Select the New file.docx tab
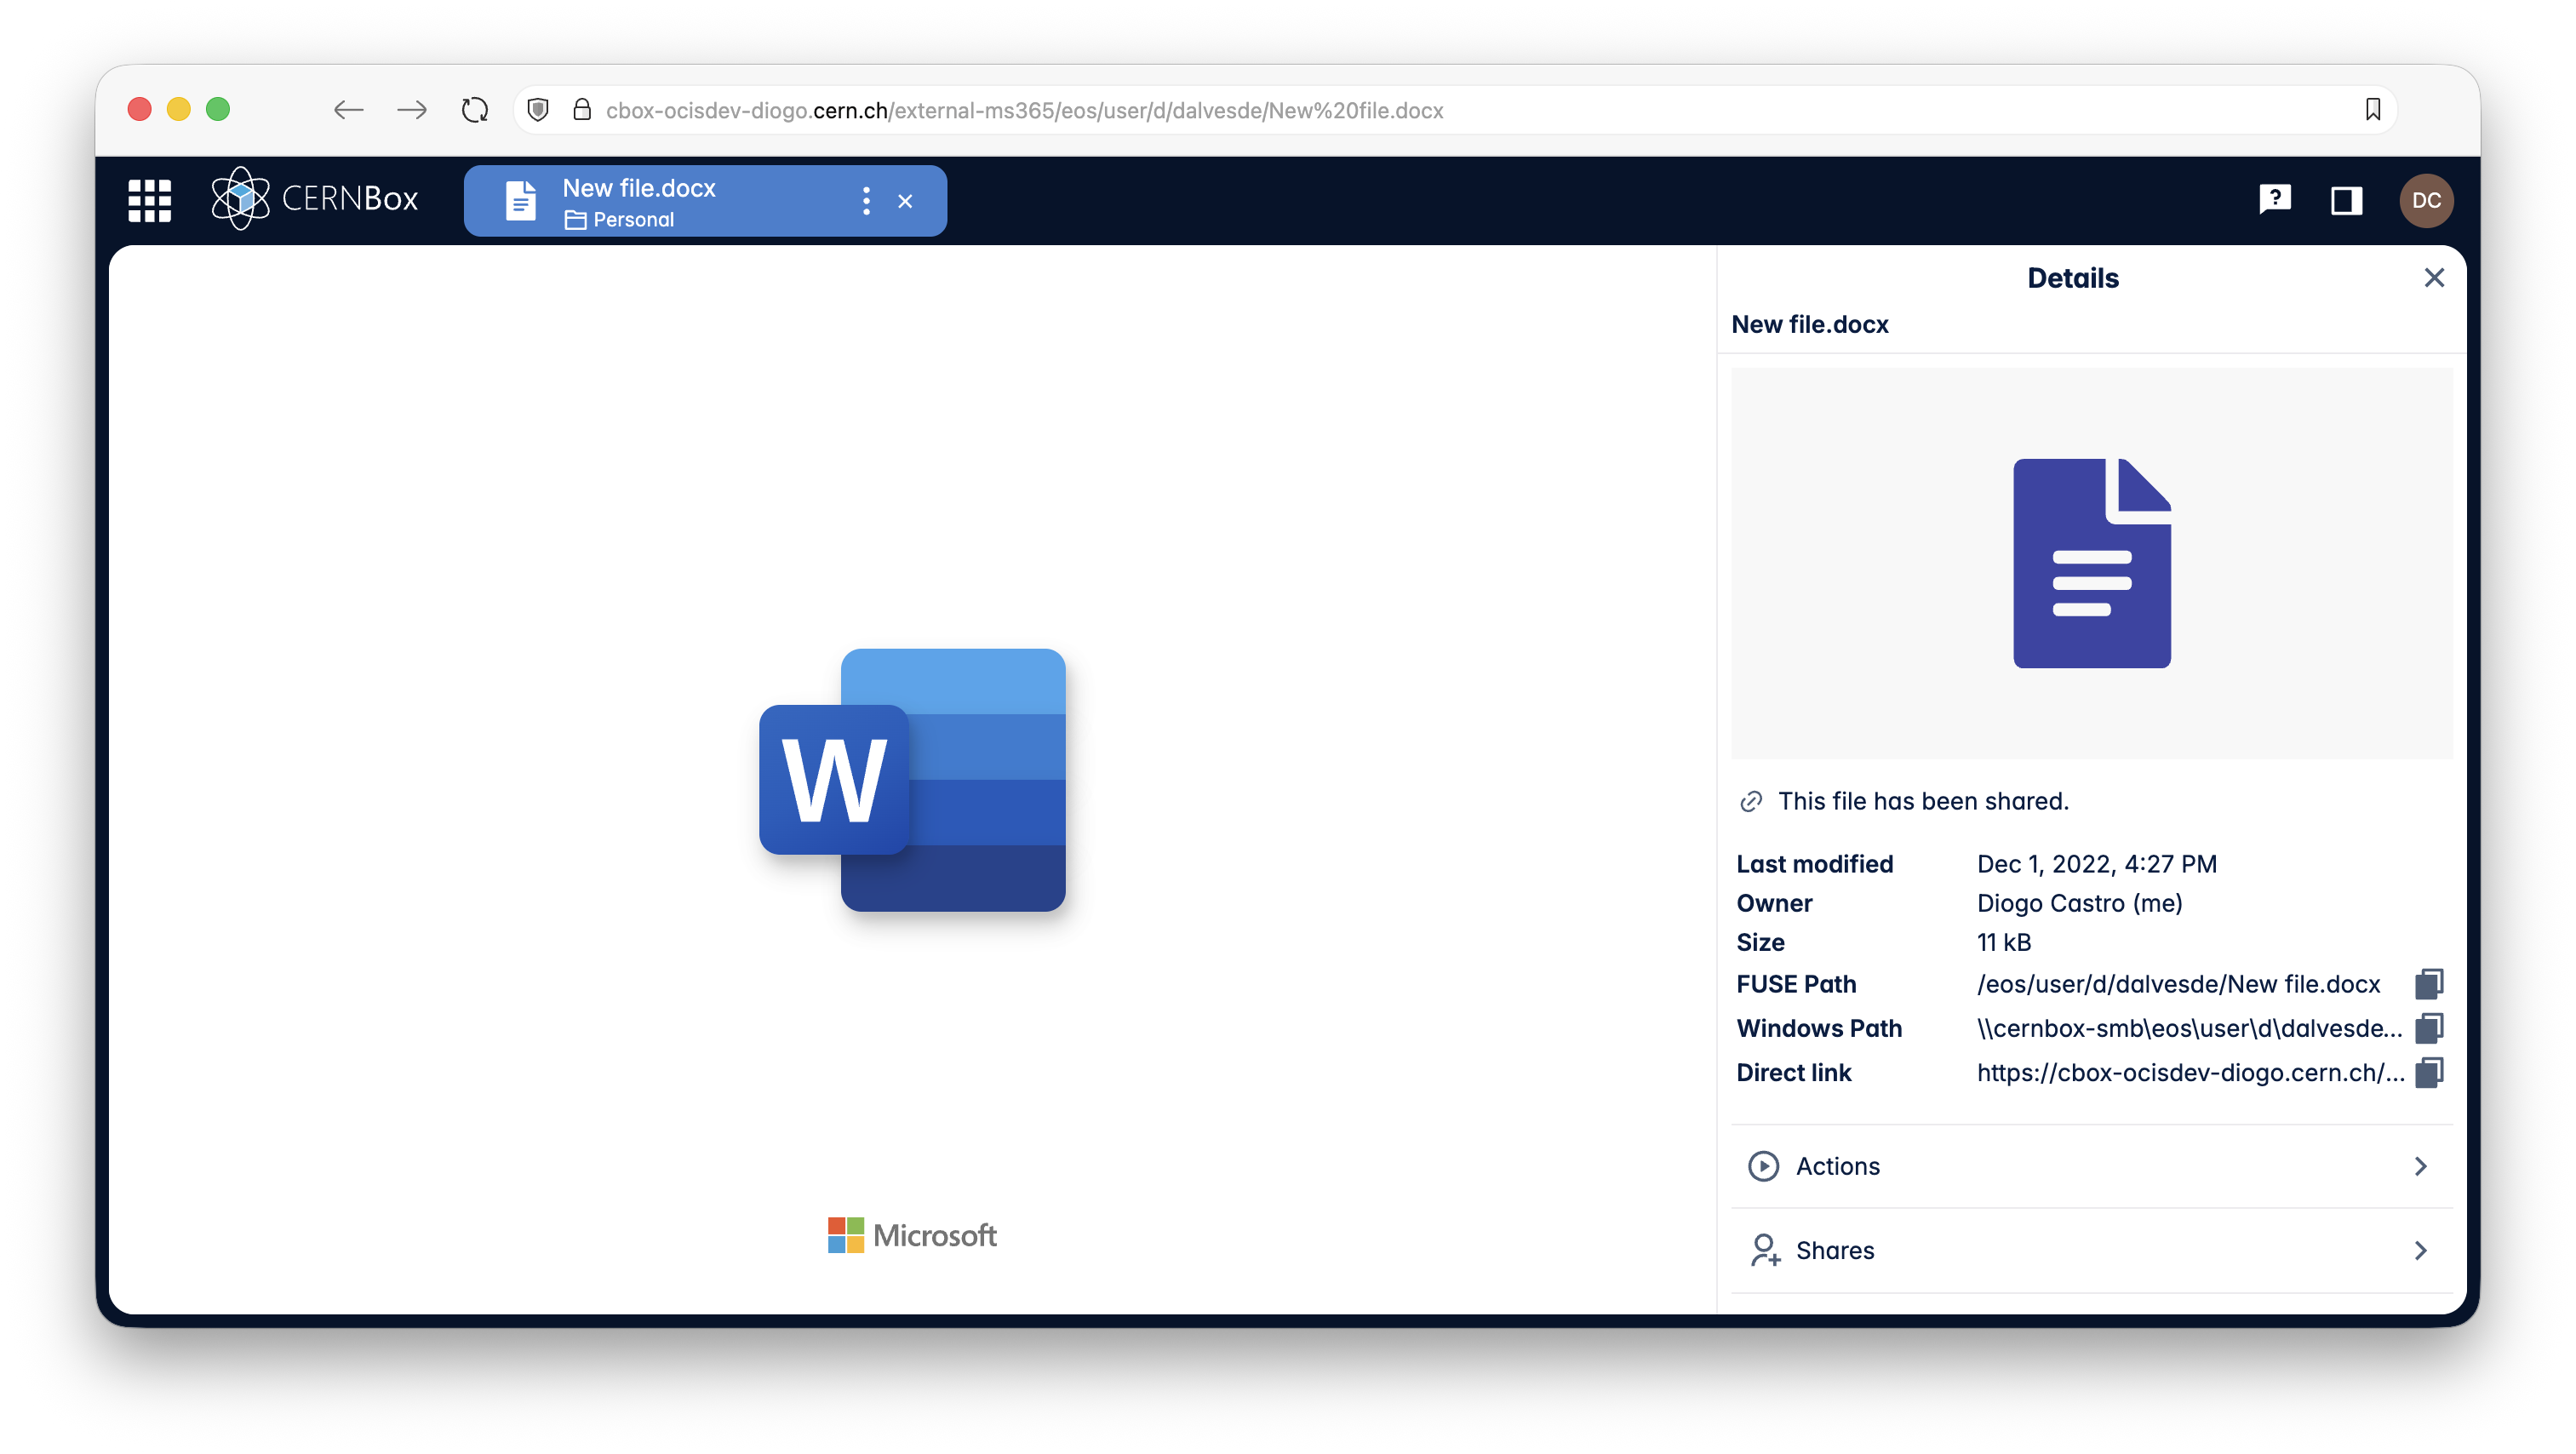The width and height of the screenshot is (2576, 1454). pyautogui.click(x=640, y=188)
